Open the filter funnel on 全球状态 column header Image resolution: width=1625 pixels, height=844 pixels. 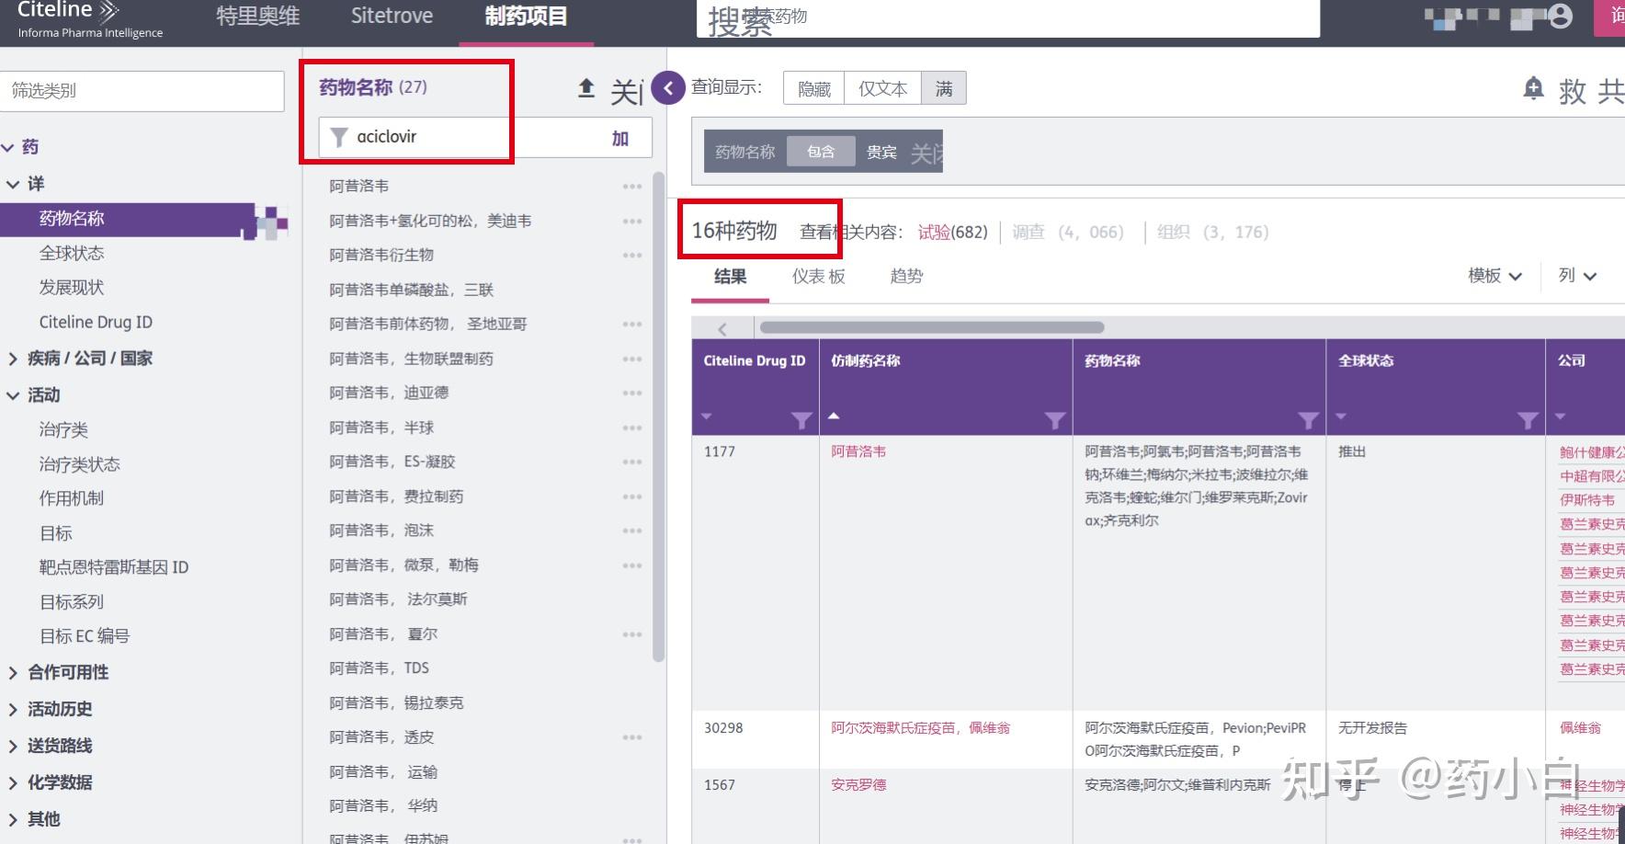point(1528,421)
